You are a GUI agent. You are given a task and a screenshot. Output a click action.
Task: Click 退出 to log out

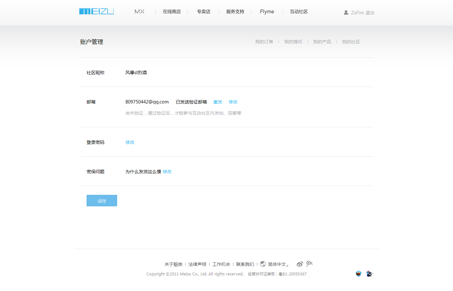[x=370, y=12]
